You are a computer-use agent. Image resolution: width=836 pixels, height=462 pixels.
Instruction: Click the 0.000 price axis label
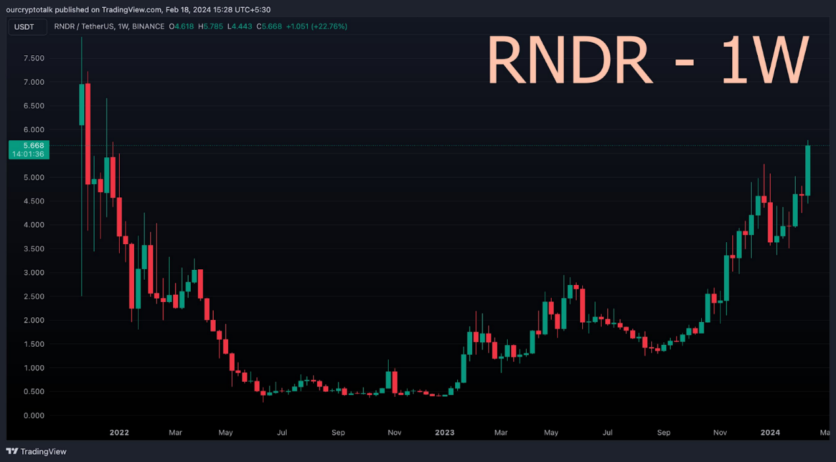click(34, 415)
